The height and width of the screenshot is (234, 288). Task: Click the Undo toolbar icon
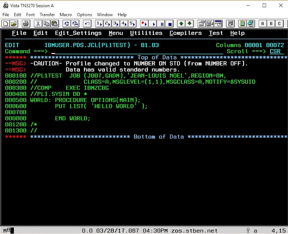[x=87, y=24]
